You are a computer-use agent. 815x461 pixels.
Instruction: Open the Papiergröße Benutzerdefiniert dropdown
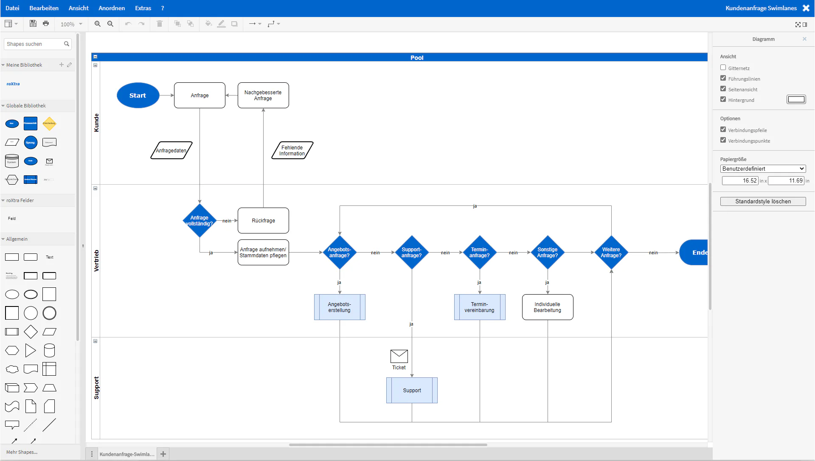pos(763,169)
